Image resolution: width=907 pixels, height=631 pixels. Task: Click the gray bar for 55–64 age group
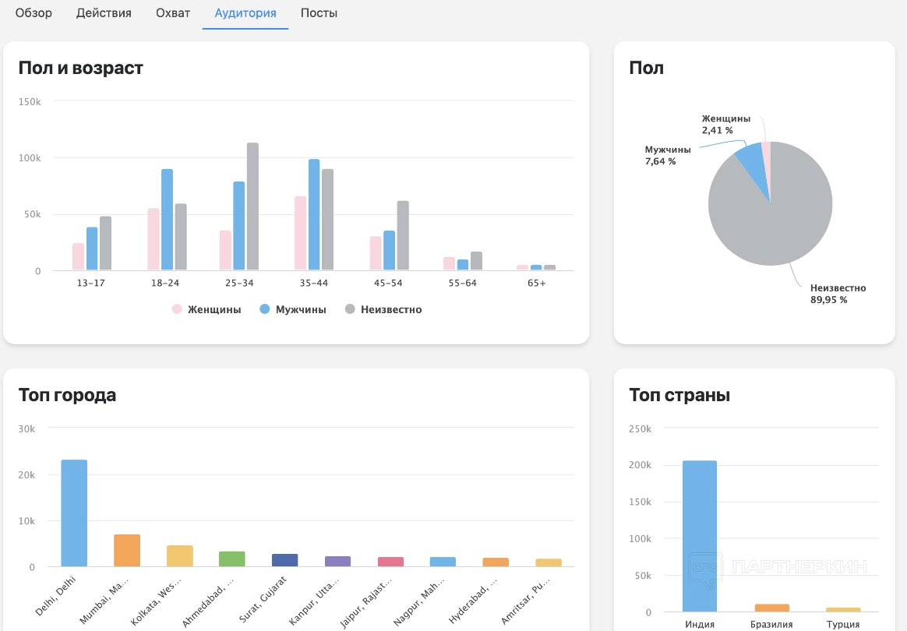(x=476, y=261)
